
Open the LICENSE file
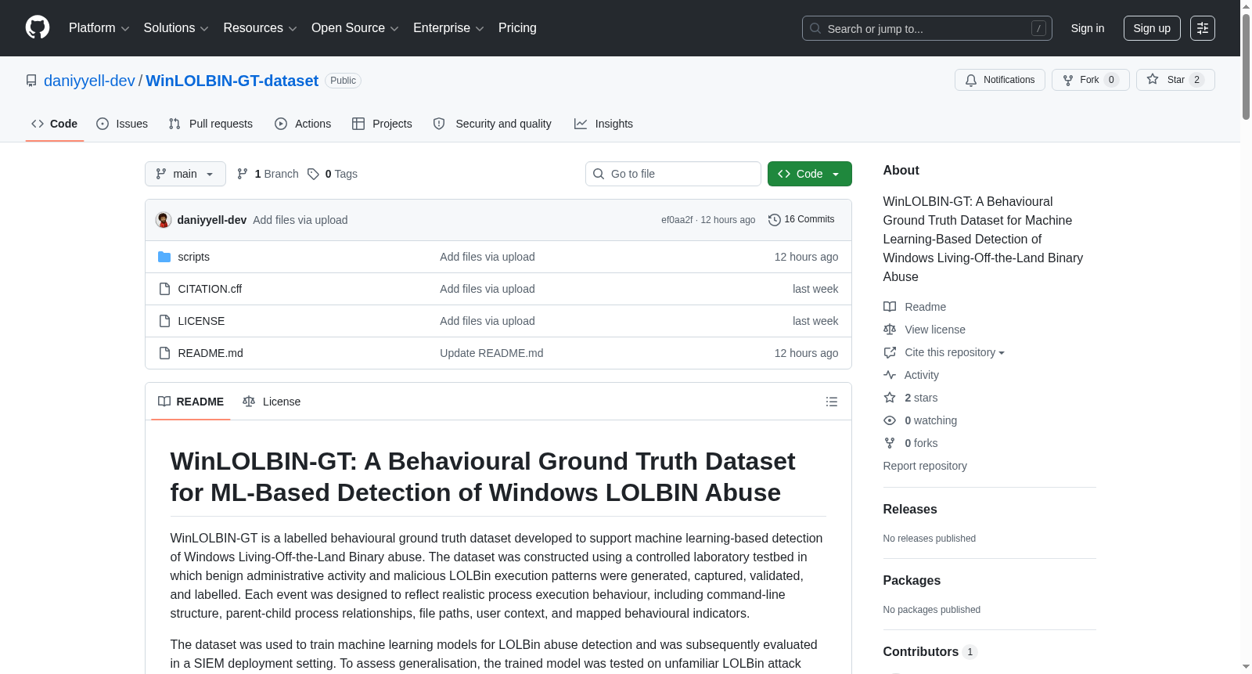coord(201,321)
